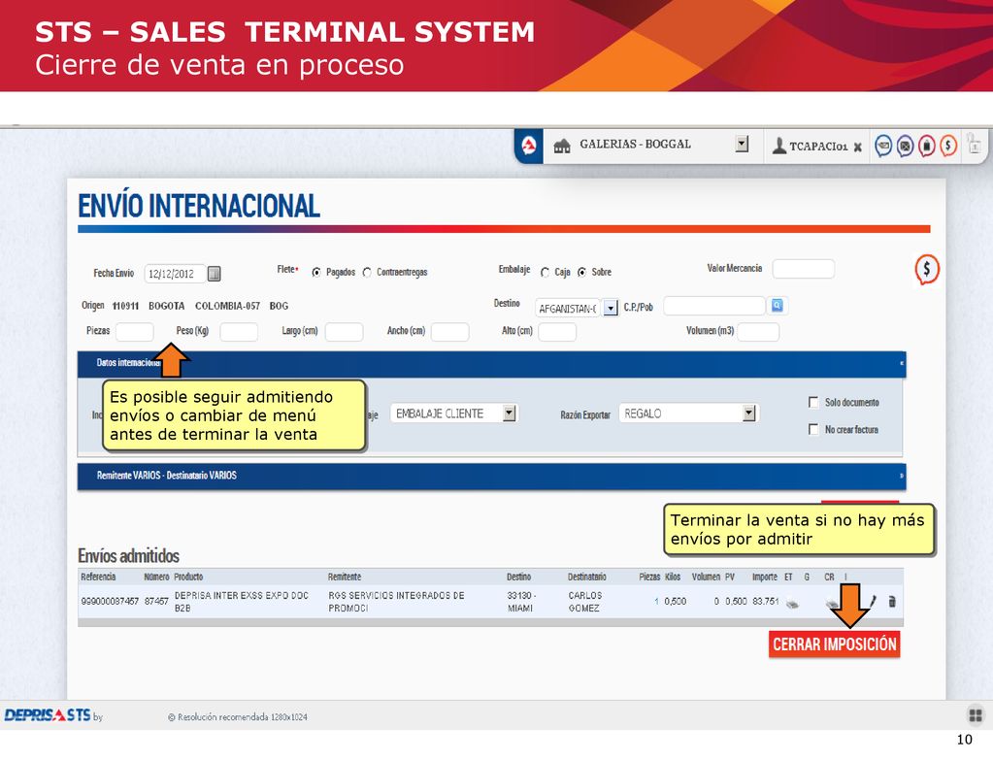This screenshot has width=993, height=760.
Task: Tick the Solo documento checkbox
Action: coord(813,402)
